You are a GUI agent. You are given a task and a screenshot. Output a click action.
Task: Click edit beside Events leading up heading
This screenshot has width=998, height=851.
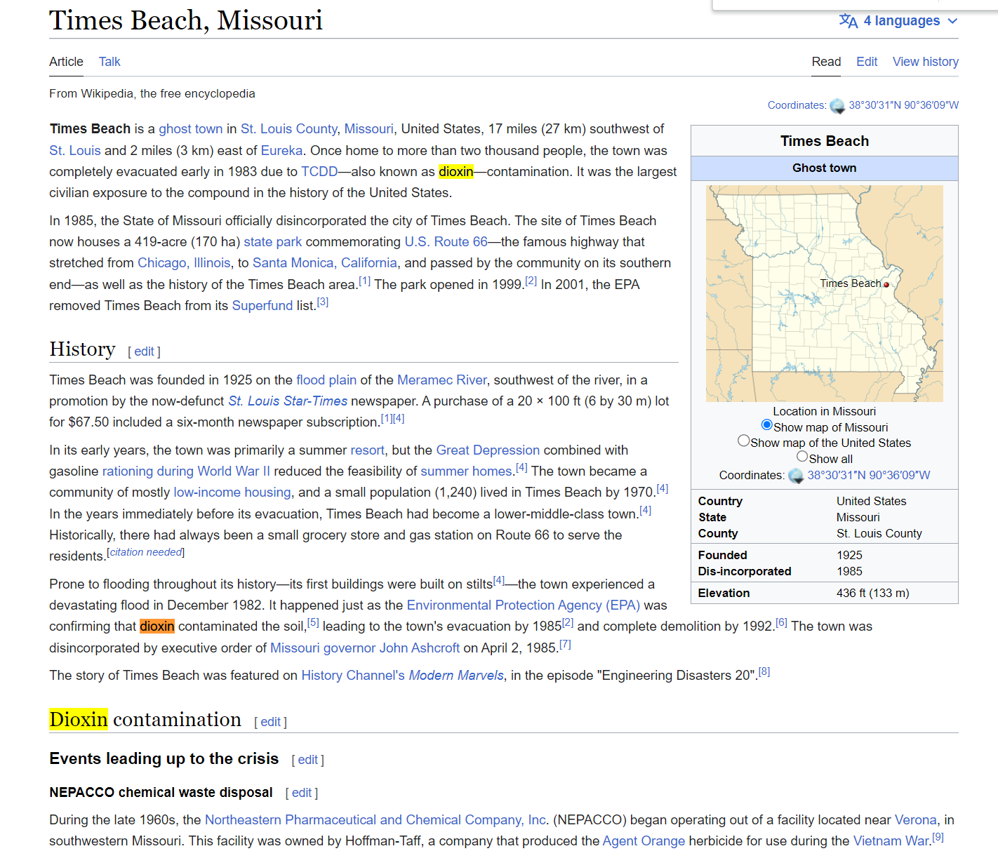pyautogui.click(x=307, y=760)
